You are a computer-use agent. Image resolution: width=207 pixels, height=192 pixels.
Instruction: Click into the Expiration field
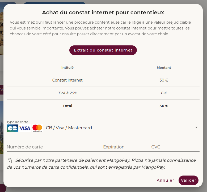pyautogui.click(x=114, y=147)
